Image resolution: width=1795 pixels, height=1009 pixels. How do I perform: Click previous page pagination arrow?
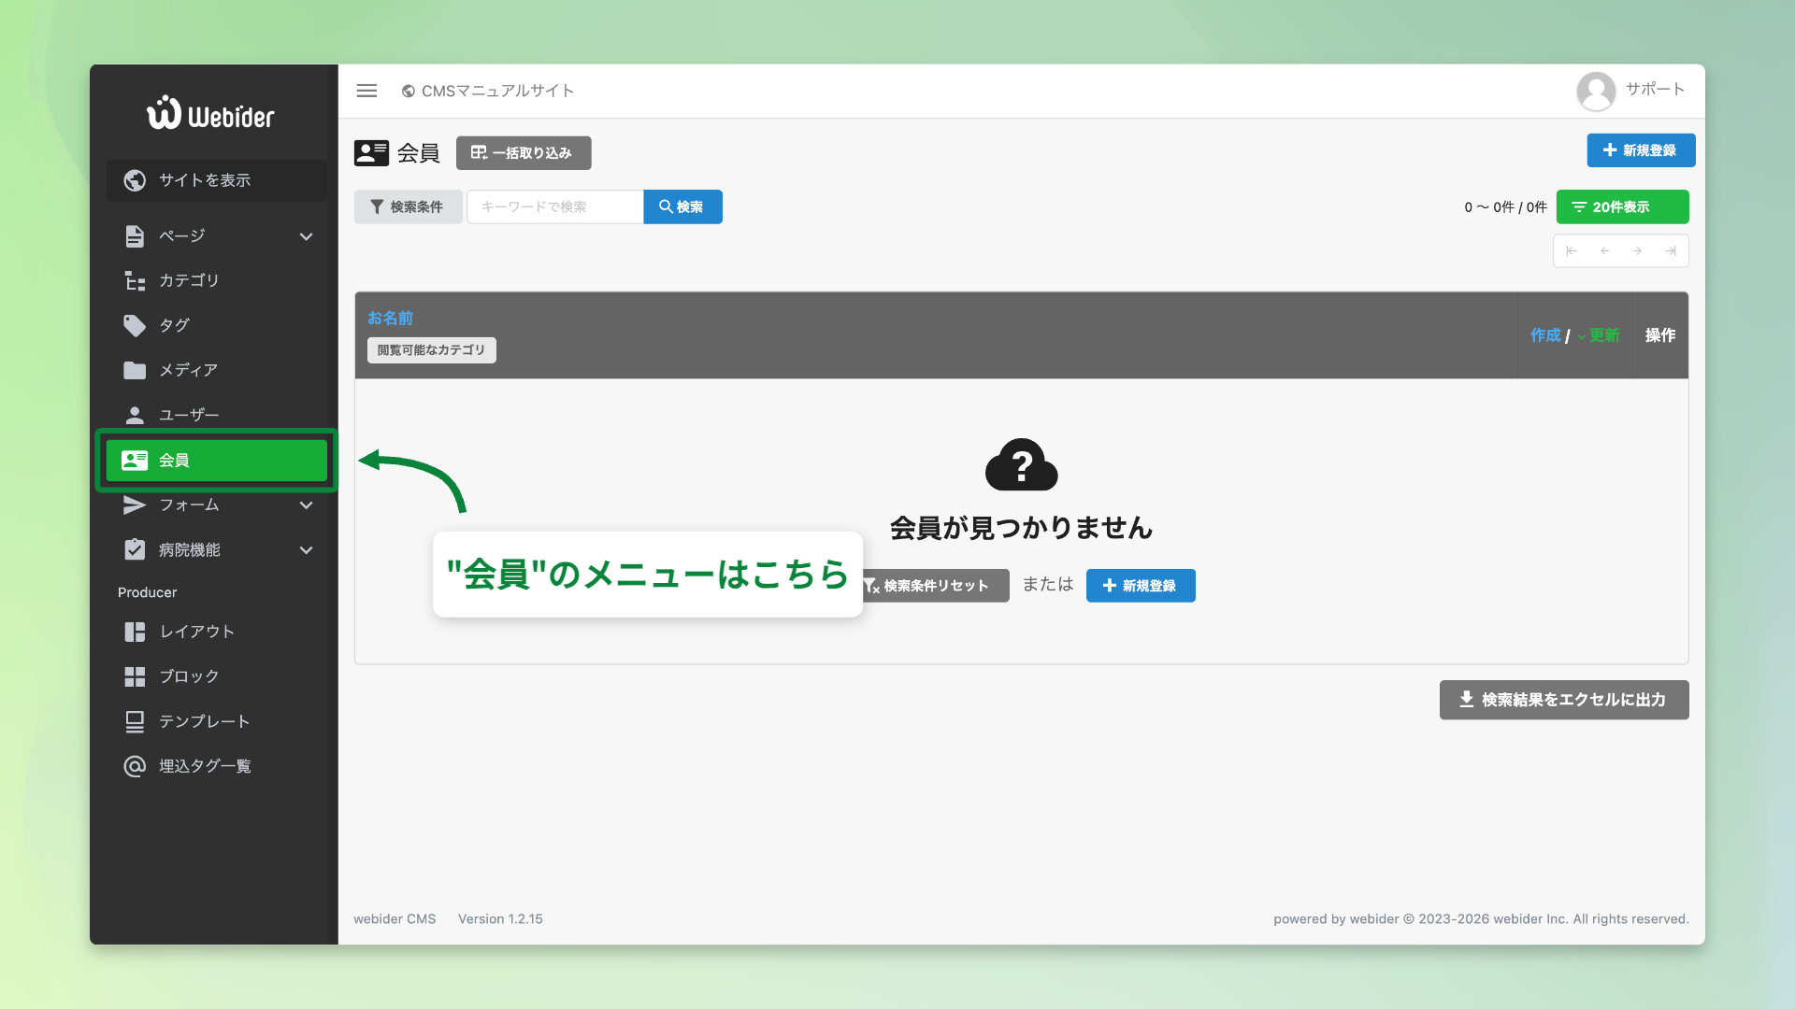1604,251
